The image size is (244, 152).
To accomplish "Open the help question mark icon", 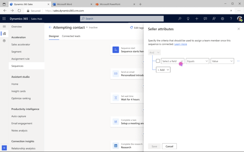I will click(231, 19).
